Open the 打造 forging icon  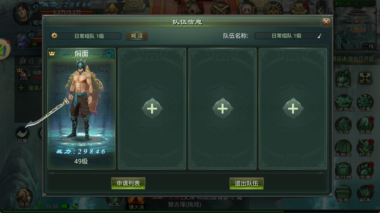click(x=365, y=148)
